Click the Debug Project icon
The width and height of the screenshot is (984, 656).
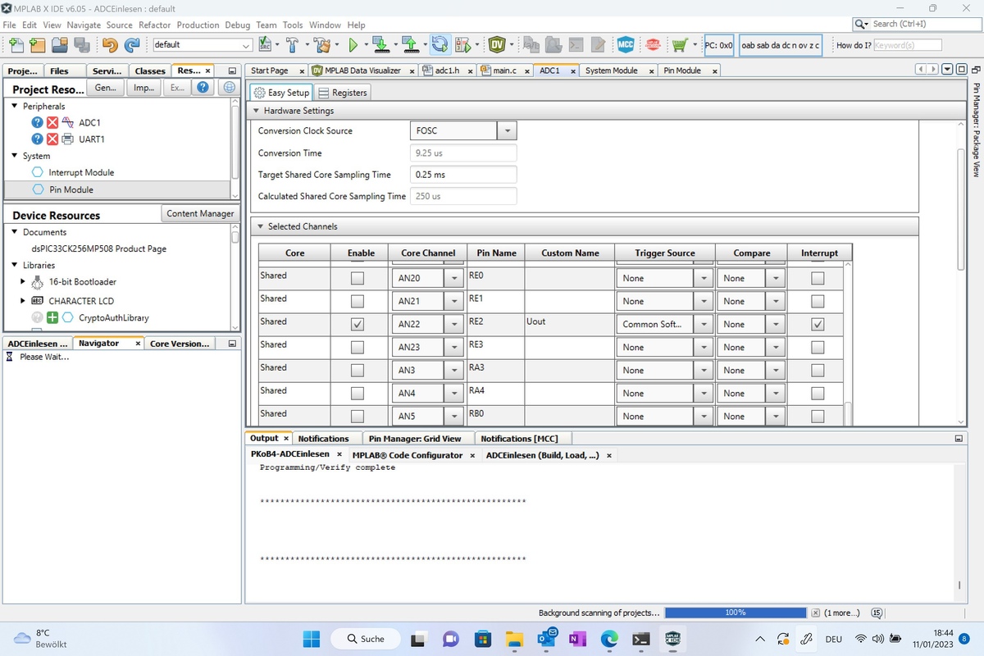pyautogui.click(x=462, y=44)
